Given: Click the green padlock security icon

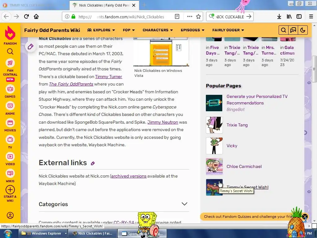Looking at the screenshot, I should pyautogui.click(x=73, y=17).
